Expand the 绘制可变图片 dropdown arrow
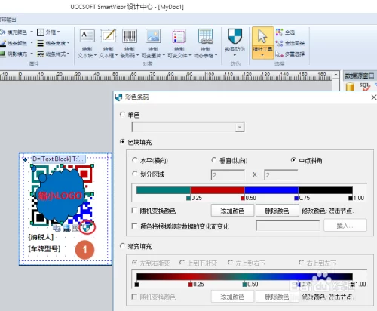Viewport: 377px width, 311px height. [164, 55]
